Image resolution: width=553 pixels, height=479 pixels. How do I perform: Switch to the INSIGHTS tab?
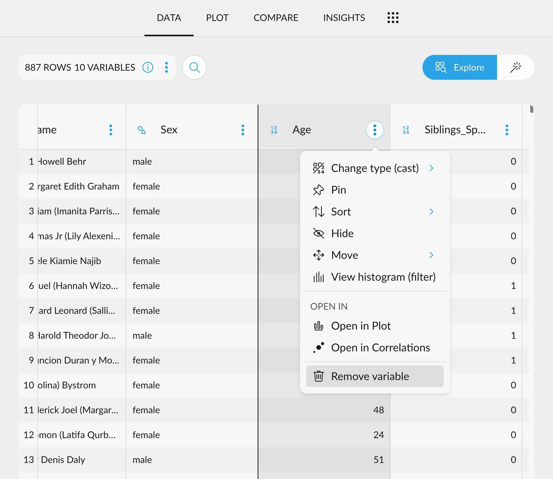(344, 18)
